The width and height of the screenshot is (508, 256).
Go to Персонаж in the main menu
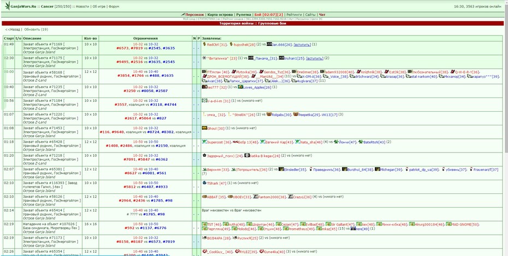(x=194, y=15)
